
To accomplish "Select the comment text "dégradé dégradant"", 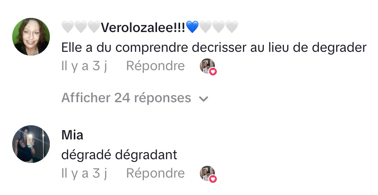I will pos(118,154).
